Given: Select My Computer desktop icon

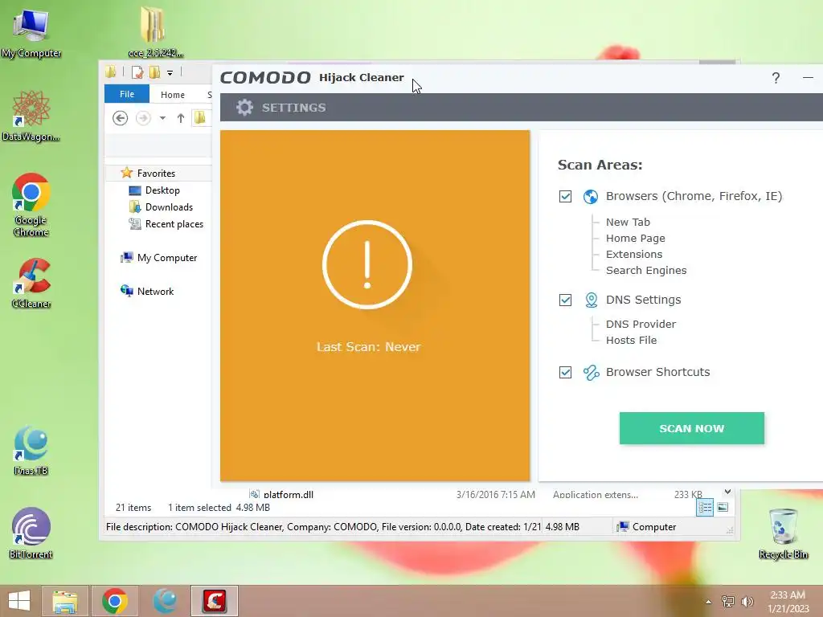Looking at the screenshot, I should [x=31, y=32].
